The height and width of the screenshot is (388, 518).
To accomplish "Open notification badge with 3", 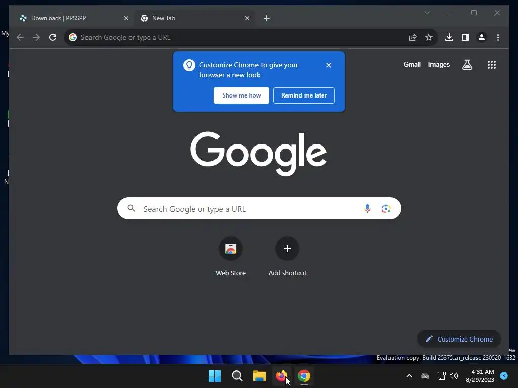I will [504, 375].
